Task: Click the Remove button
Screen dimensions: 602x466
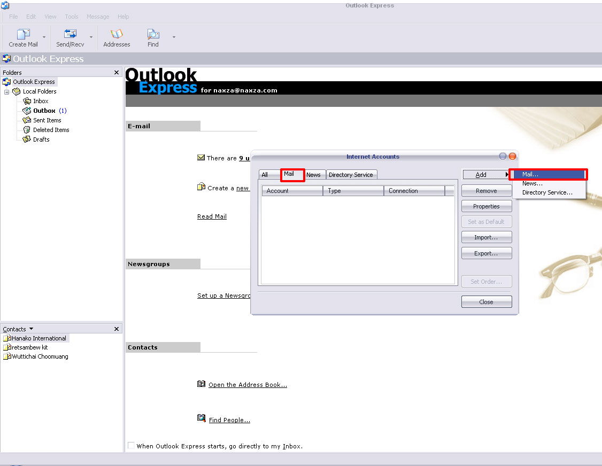Action: [x=487, y=191]
